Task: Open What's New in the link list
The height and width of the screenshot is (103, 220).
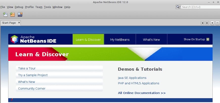Action: tap(59, 82)
